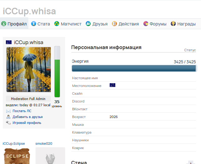Click the purple Форумы chat icon
This screenshot has width=201, height=164.
tap(146, 24)
